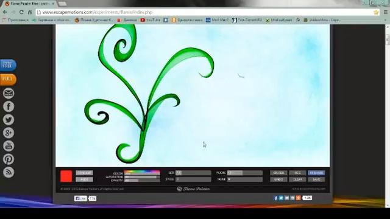Click the page vertical scrollbar thumb
The width and height of the screenshot is (390, 219).
pyautogui.click(x=388, y=40)
